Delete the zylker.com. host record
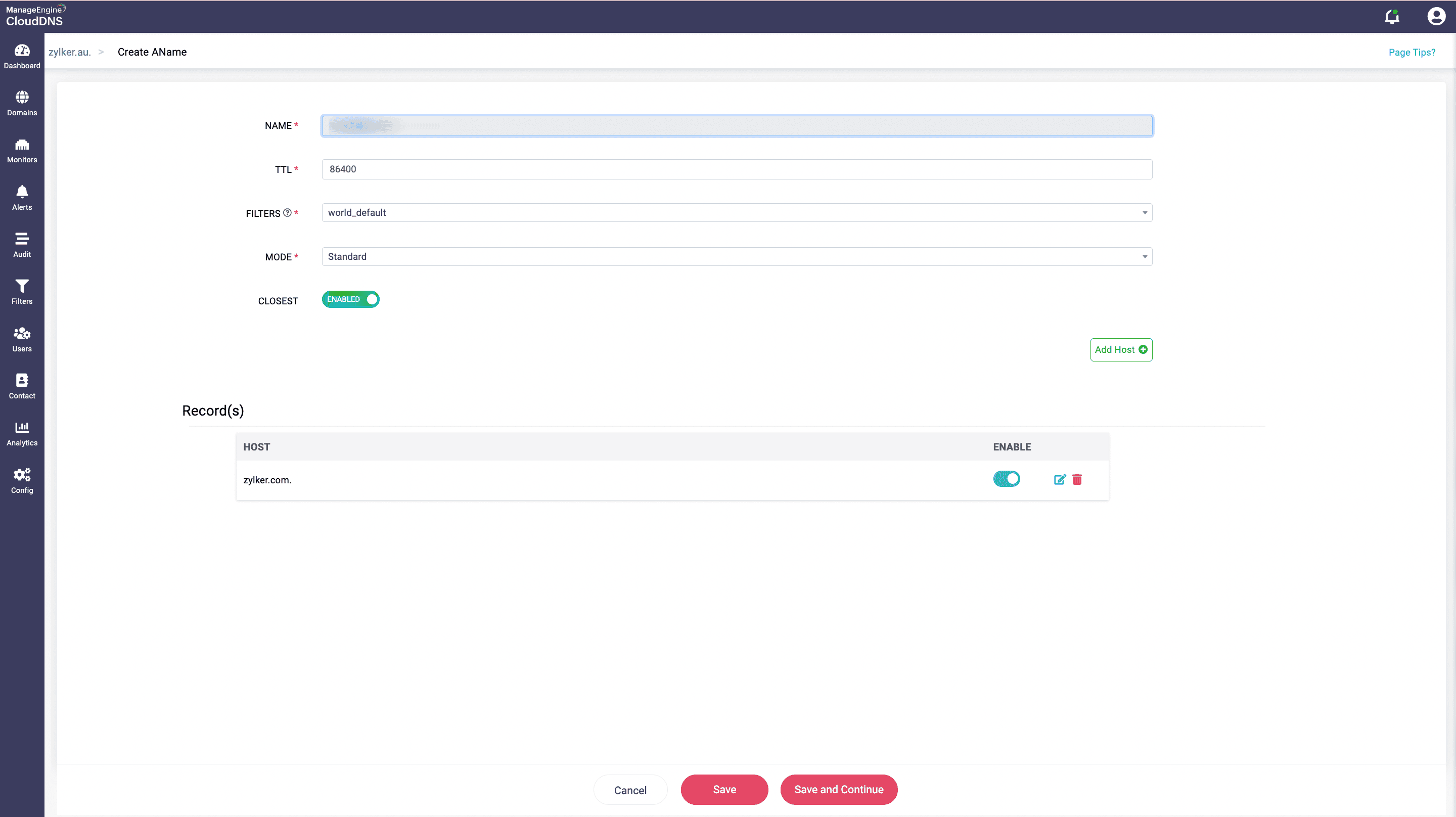 (x=1077, y=479)
